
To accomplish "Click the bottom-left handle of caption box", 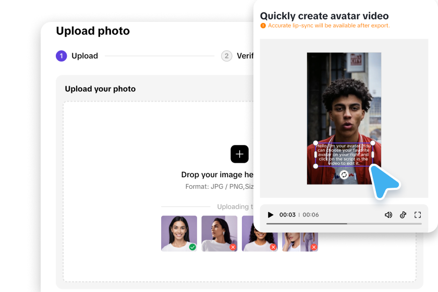I will point(315,166).
